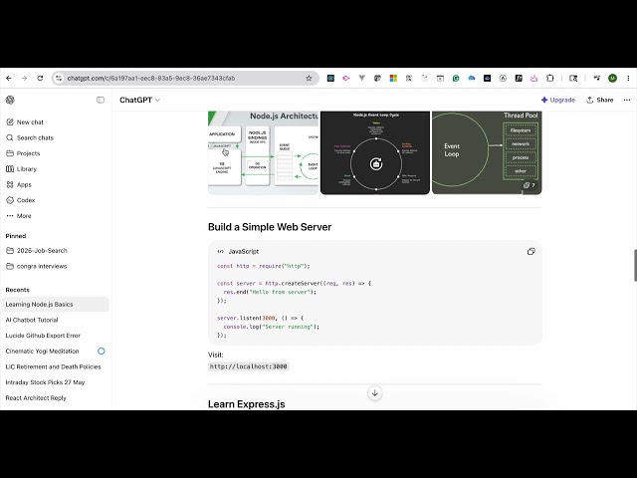Open Search chats

pyautogui.click(x=30, y=137)
